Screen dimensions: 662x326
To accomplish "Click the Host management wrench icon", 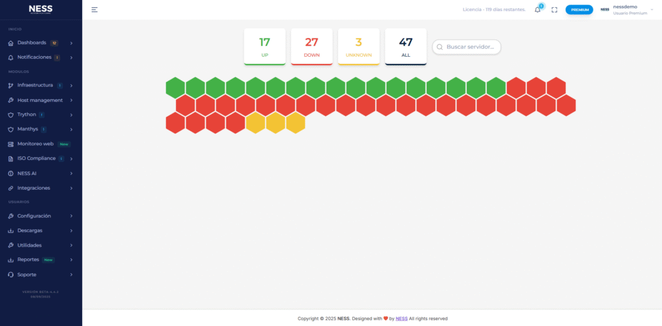I will [x=10, y=100].
